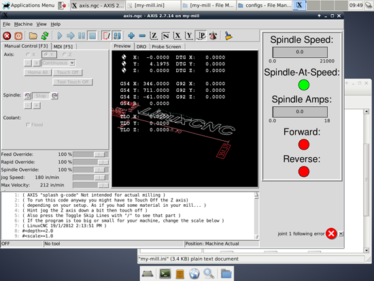Viewport: 374px width, 281px height.
Task: Jog the selected axis in the negative direction
Action: click(x=28, y=63)
